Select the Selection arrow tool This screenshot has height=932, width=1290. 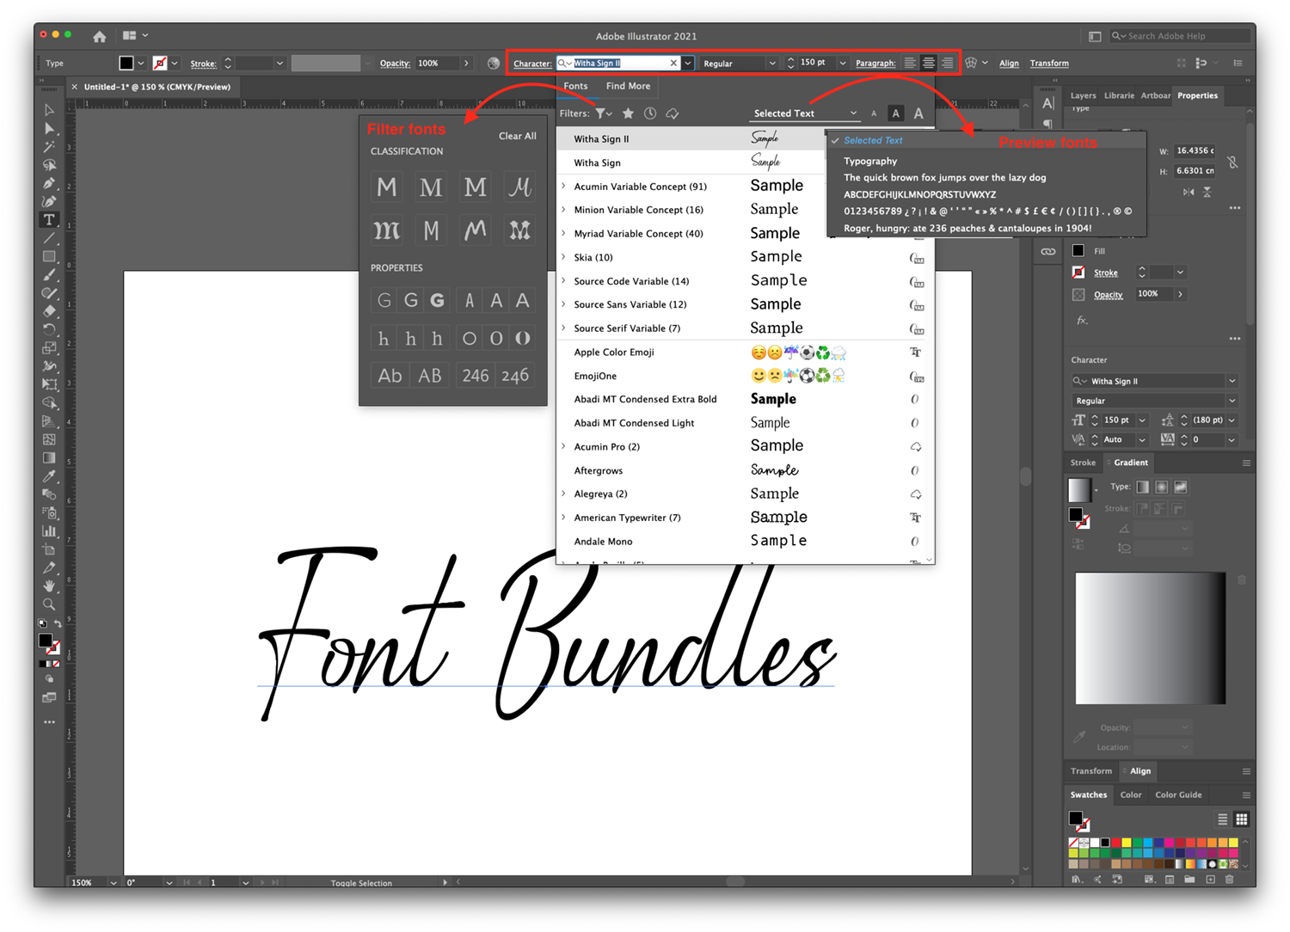49,110
